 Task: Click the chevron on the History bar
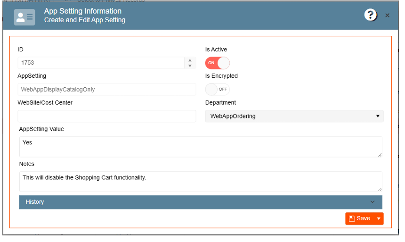pos(373,202)
